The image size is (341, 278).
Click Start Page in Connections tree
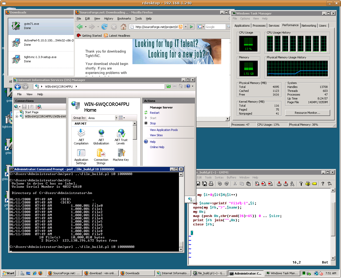click(x=31, y=112)
